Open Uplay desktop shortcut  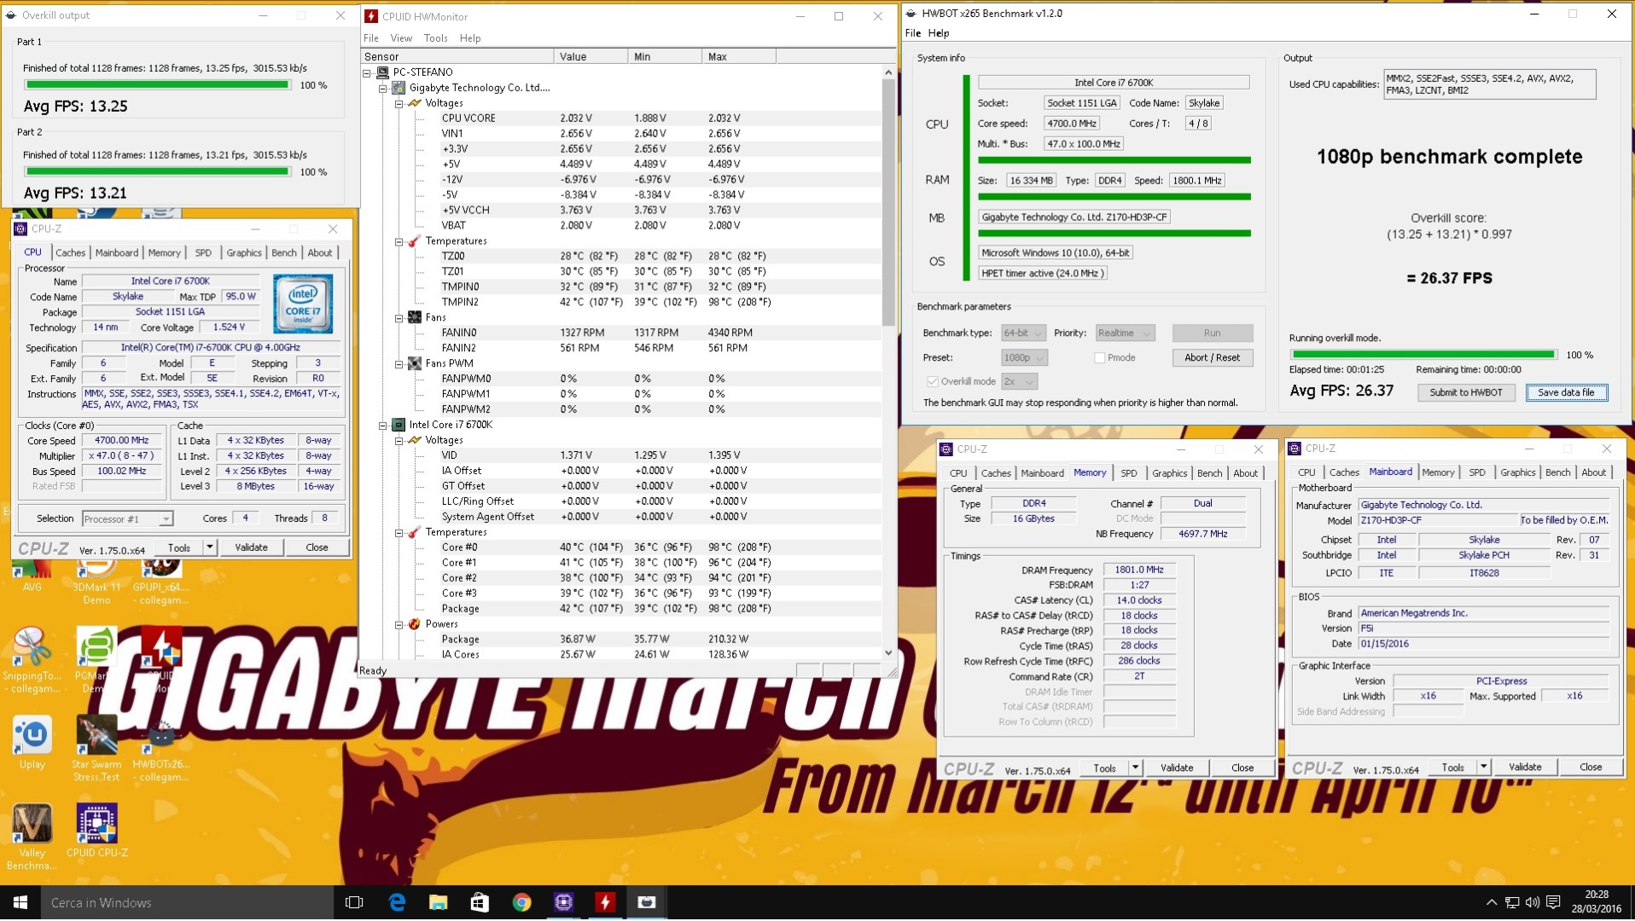(32, 743)
